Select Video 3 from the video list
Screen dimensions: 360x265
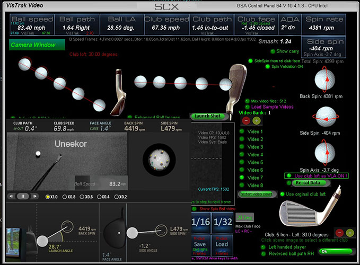tap(242, 147)
